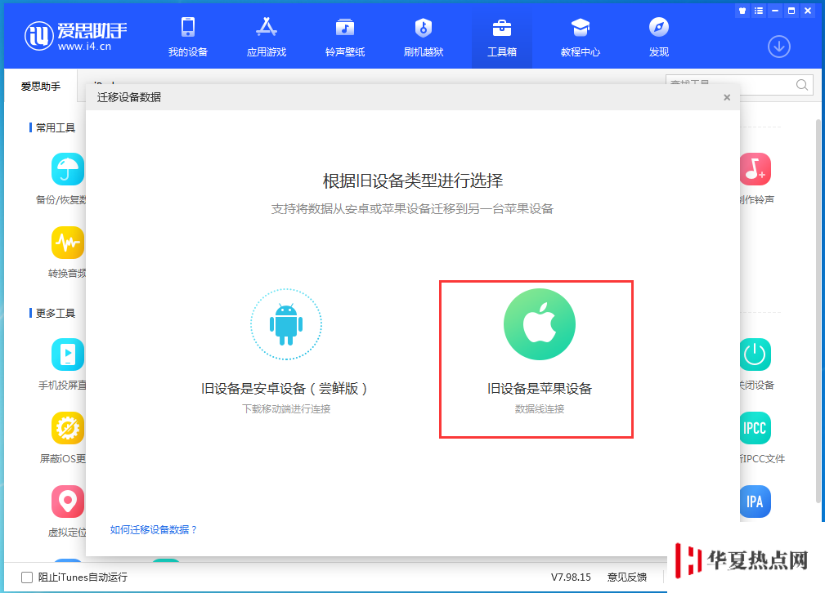Open the 备份/恢复数据 umbrella tool
The image size is (825, 593).
pyautogui.click(x=67, y=169)
